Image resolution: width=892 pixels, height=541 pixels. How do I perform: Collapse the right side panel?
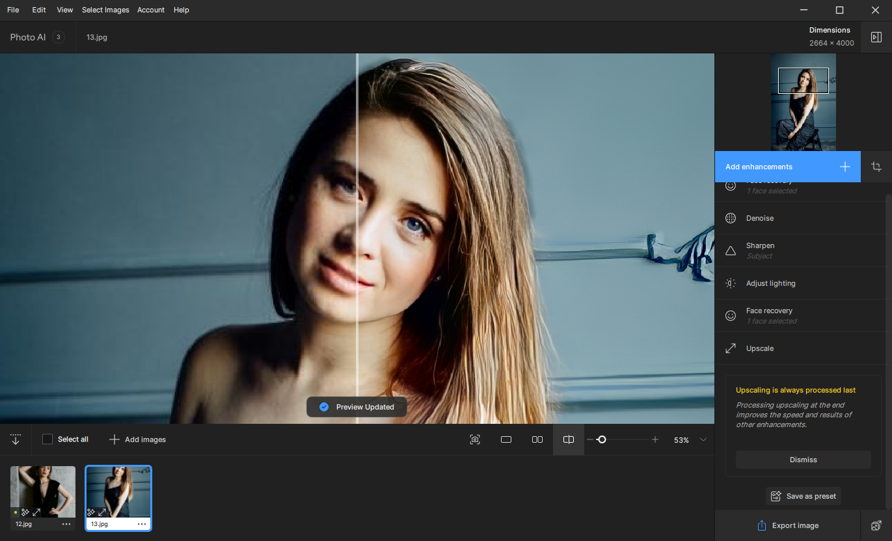[876, 37]
